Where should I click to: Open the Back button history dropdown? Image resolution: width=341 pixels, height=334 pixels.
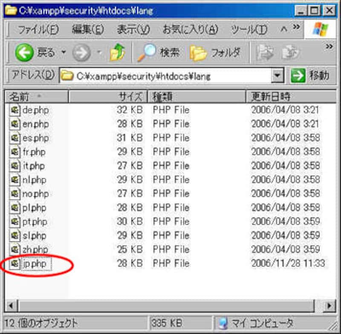tap(64, 53)
